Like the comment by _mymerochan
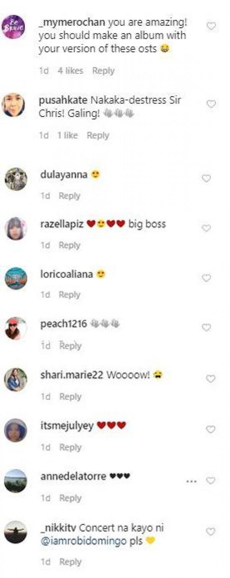Screen dimensions: 230x578 211,26
